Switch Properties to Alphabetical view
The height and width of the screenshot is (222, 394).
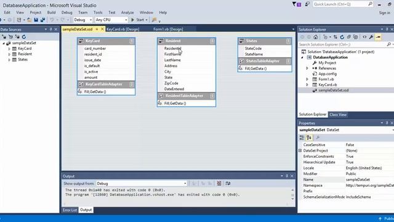click(x=309, y=138)
